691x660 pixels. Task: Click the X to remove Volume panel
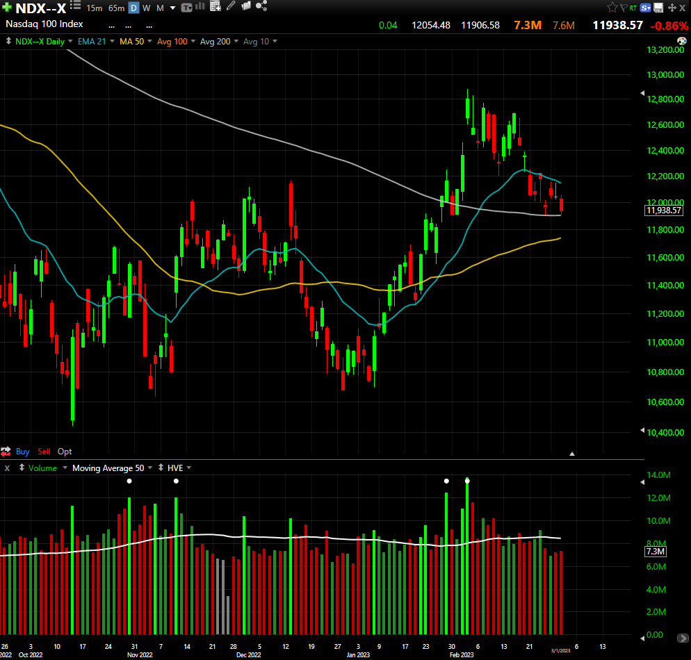(x=7, y=468)
